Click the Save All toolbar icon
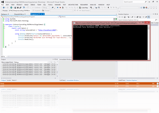 pyautogui.click(x=20, y=8)
